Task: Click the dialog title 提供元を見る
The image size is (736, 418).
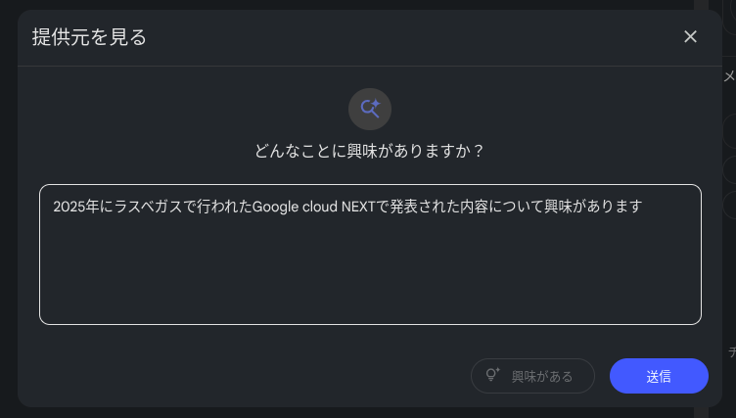Action: pos(89,37)
